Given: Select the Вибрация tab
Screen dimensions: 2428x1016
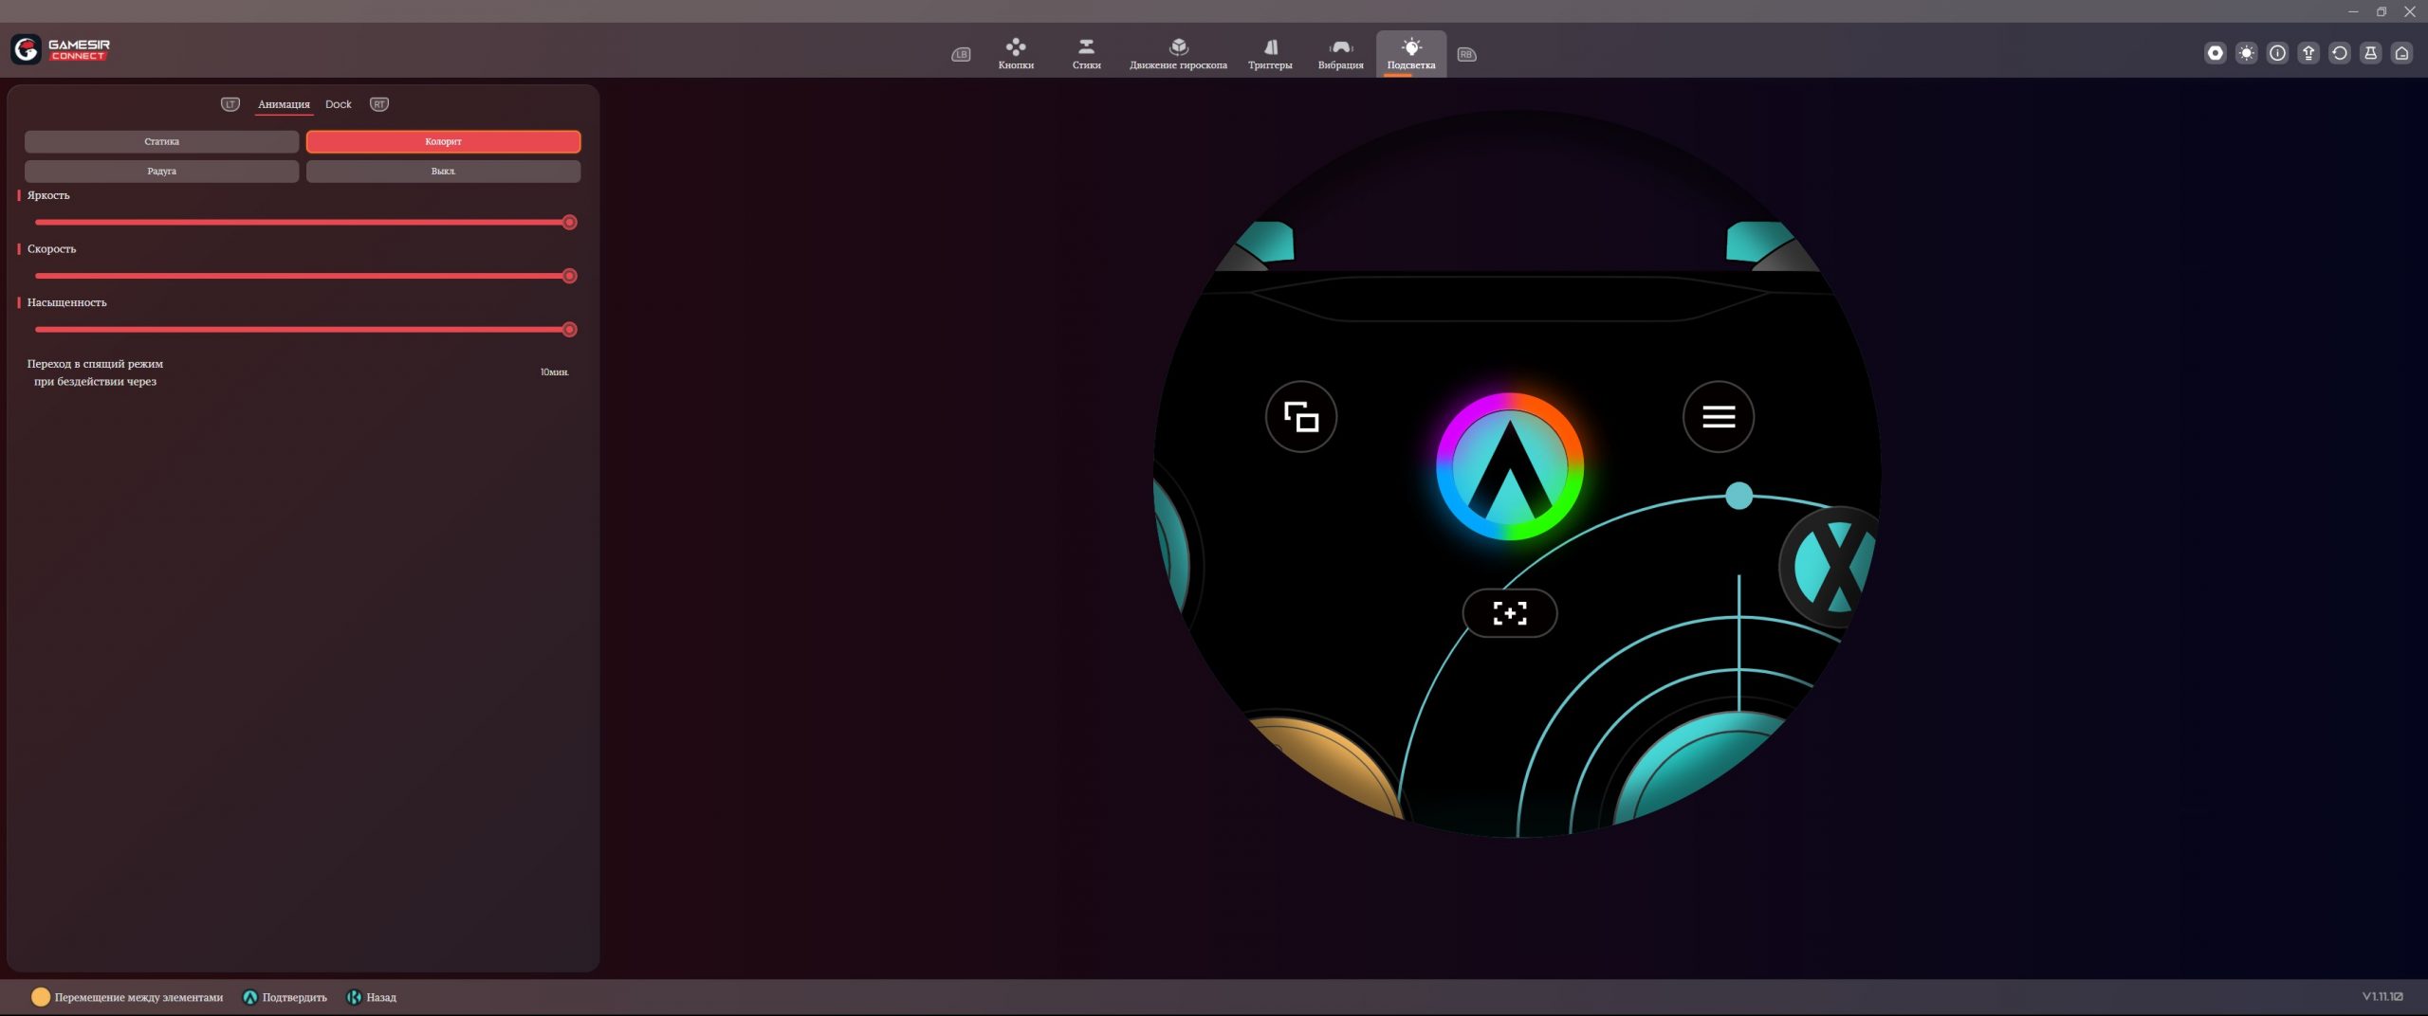Looking at the screenshot, I should [x=1340, y=54].
